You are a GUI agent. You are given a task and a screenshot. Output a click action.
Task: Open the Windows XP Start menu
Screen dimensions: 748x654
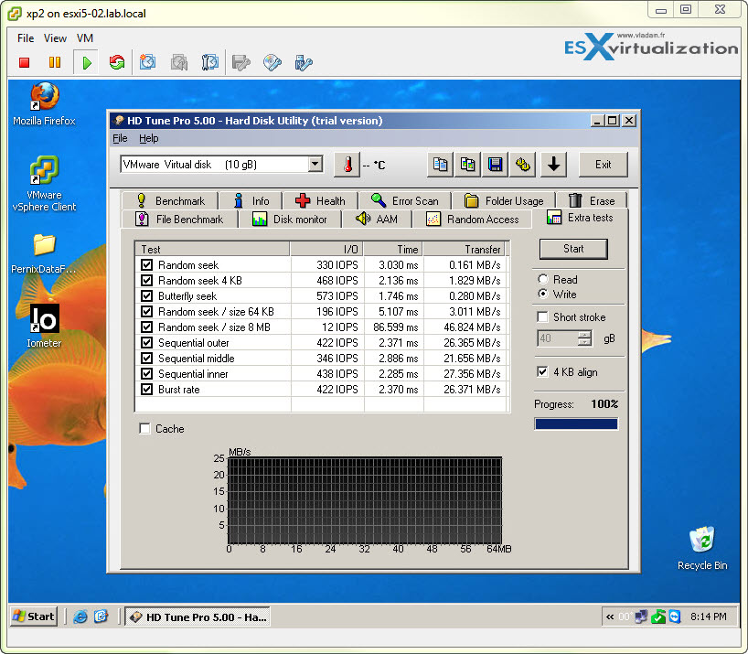pyautogui.click(x=34, y=616)
